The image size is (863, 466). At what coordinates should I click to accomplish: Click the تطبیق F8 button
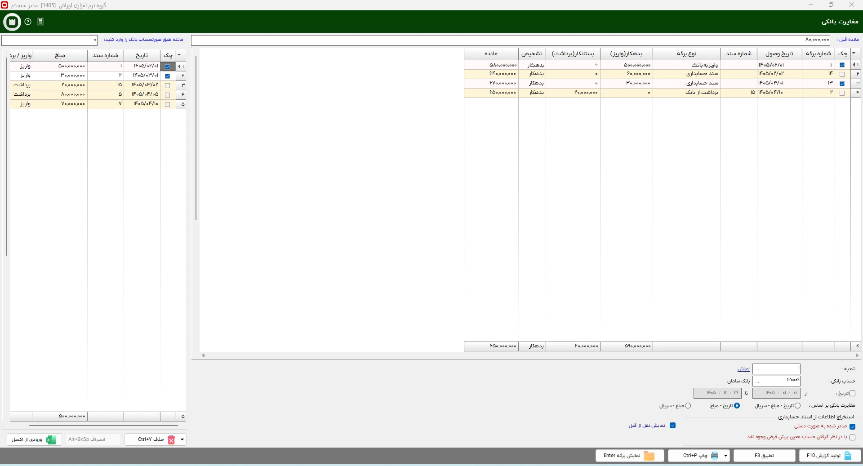pyautogui.click(x=764, y=456)
